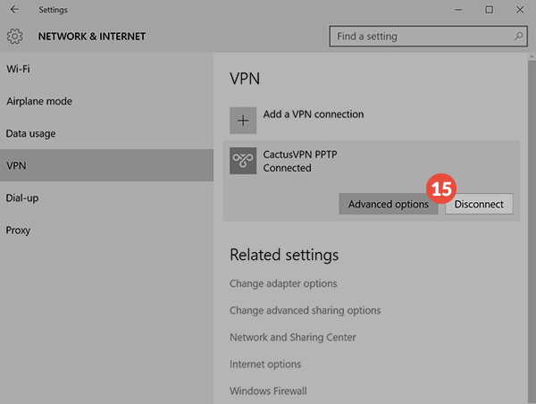Disconnect the CactusVPN PPTP connection
This screenshot has width=536, height=404.
tap(479, 204)
